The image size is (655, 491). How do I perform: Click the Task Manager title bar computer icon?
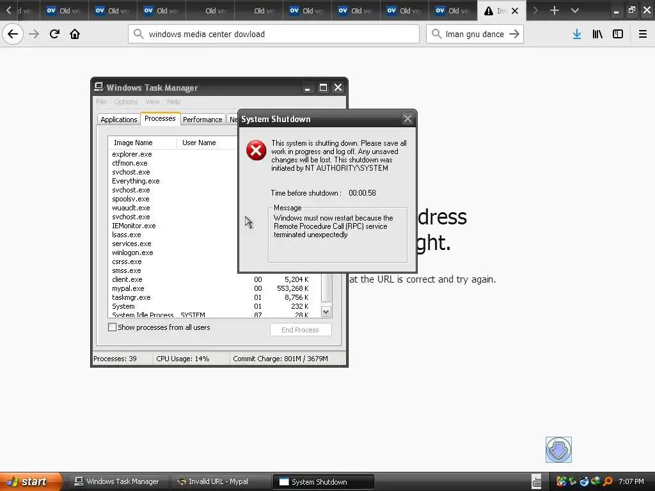click(99, 87)
